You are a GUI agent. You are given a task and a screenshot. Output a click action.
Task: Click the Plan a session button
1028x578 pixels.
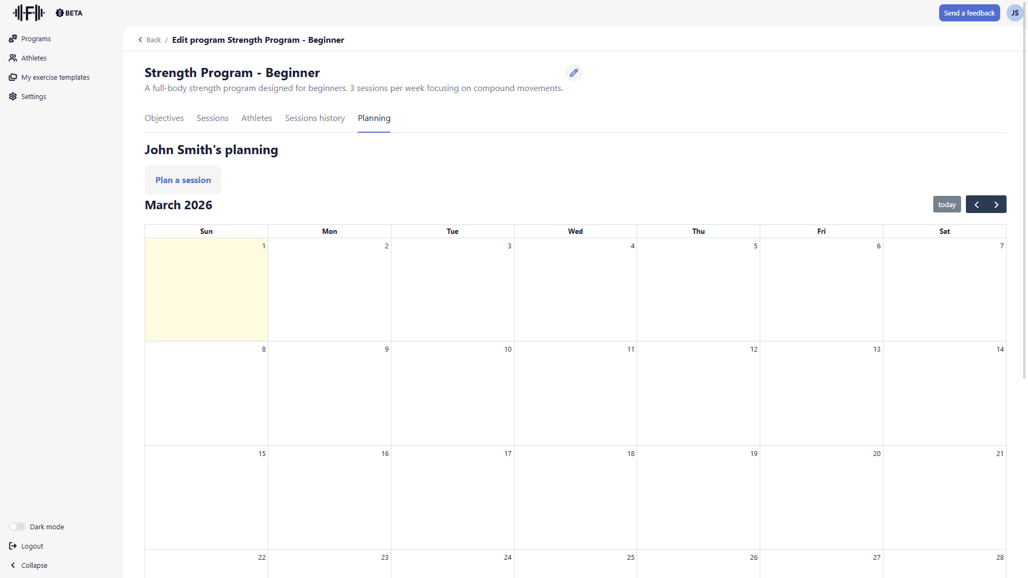pyautogui.click(x=183, y=180)
